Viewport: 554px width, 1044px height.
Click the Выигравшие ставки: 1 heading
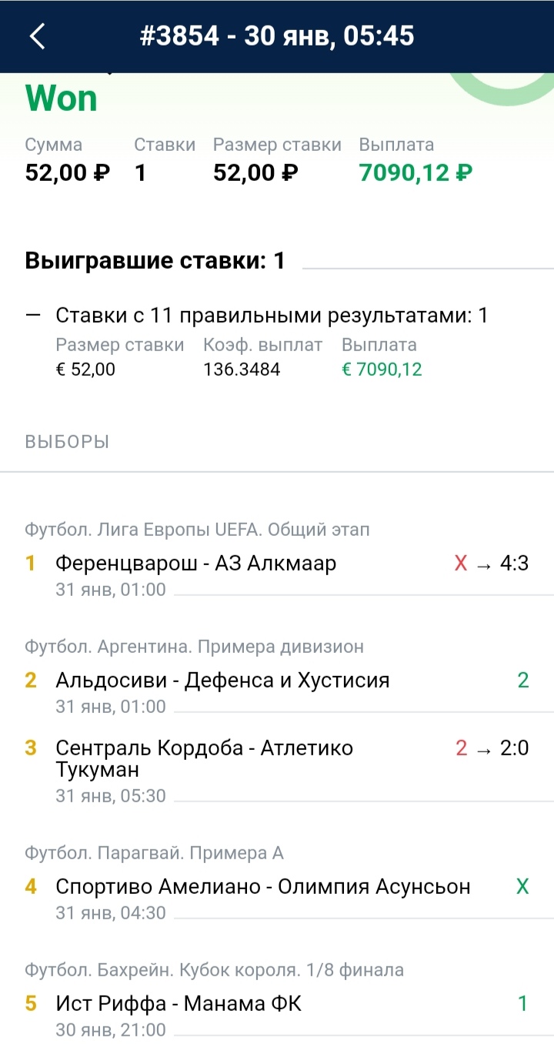(155, 261)
